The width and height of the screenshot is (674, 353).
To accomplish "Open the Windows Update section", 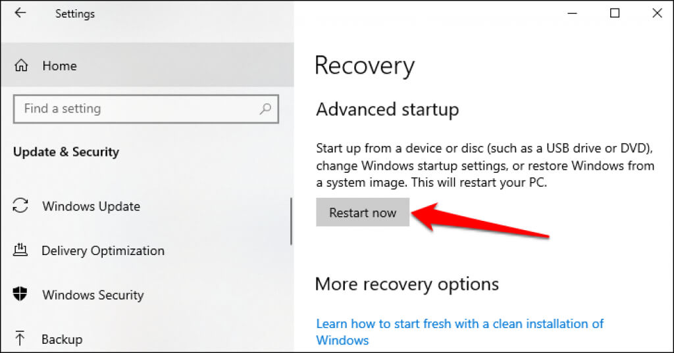I will (91, 206).
